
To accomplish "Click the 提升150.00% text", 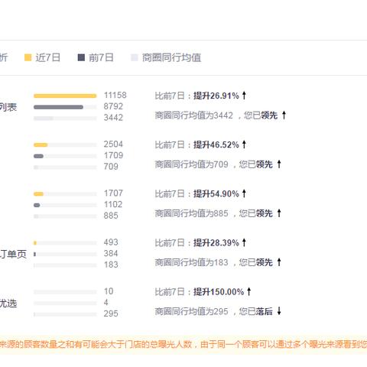I will click(219, 292).
